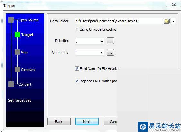Uncheck Field Name In File Header
This screenshot has width=181, height=132.
(77, 69)
